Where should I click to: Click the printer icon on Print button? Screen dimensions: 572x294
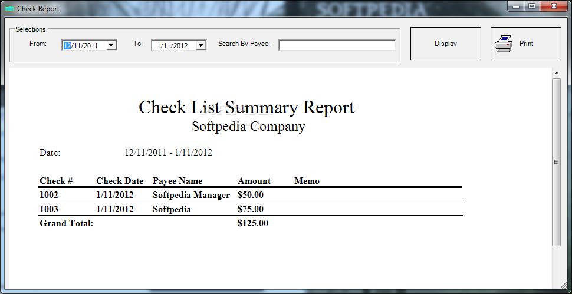coord(504,44)
